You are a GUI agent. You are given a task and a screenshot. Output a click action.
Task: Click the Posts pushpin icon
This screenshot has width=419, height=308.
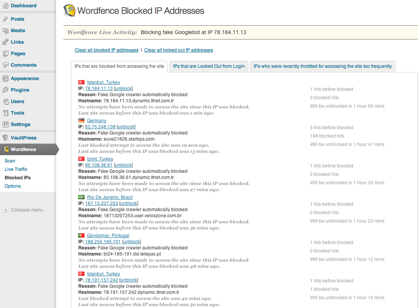[5, 19]
